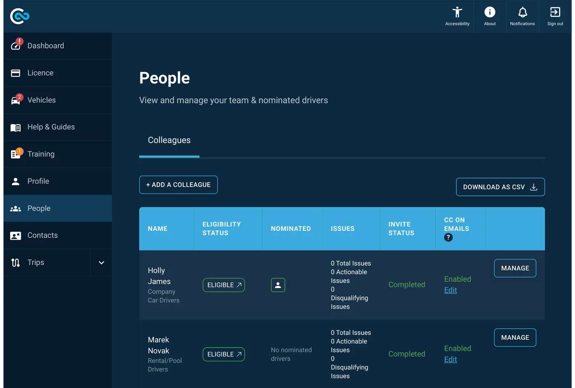The width and height of the screenshot is (575, 388).
Task: Select the Colleagues tab
Action: (169, 140)
